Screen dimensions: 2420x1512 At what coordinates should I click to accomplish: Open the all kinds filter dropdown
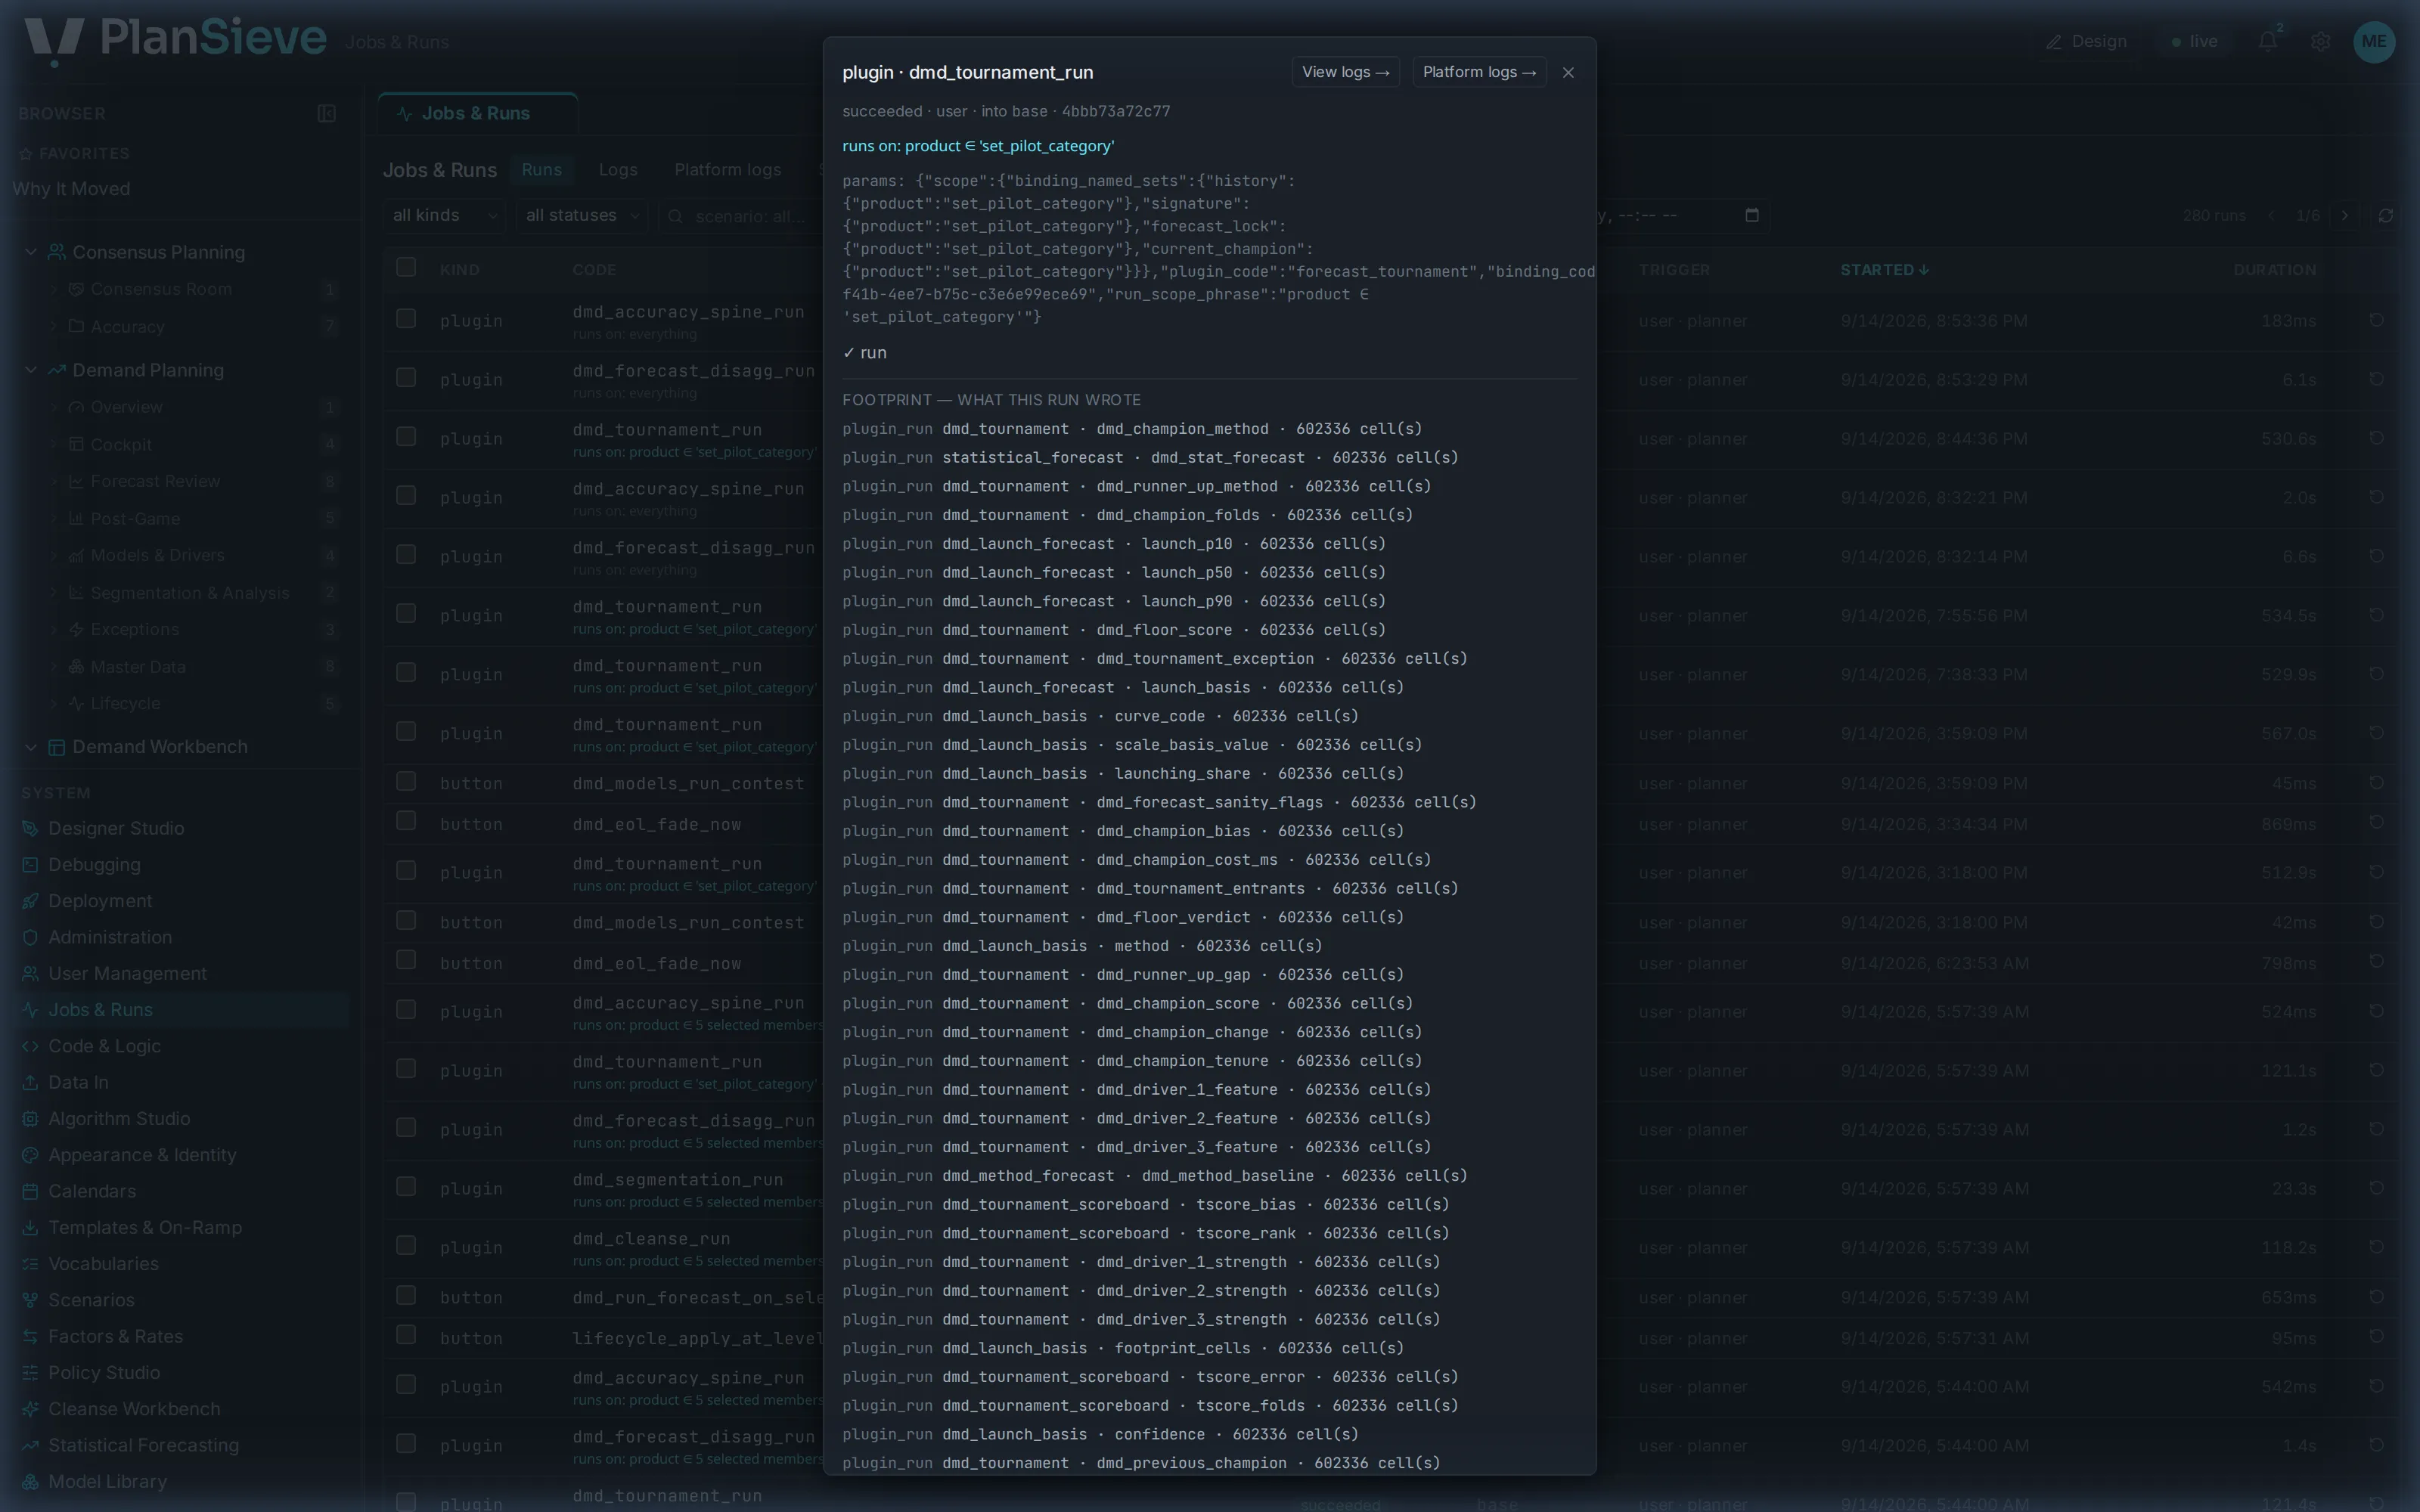[x=444, y=215]
